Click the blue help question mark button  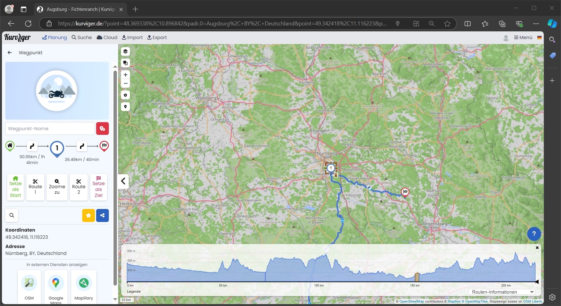tap(534, 234)
